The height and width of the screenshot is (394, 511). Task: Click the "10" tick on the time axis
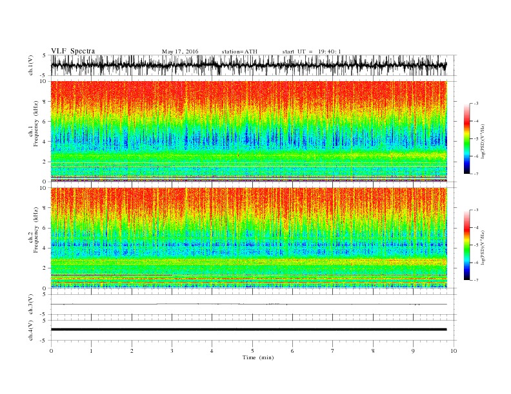(454, 351)
